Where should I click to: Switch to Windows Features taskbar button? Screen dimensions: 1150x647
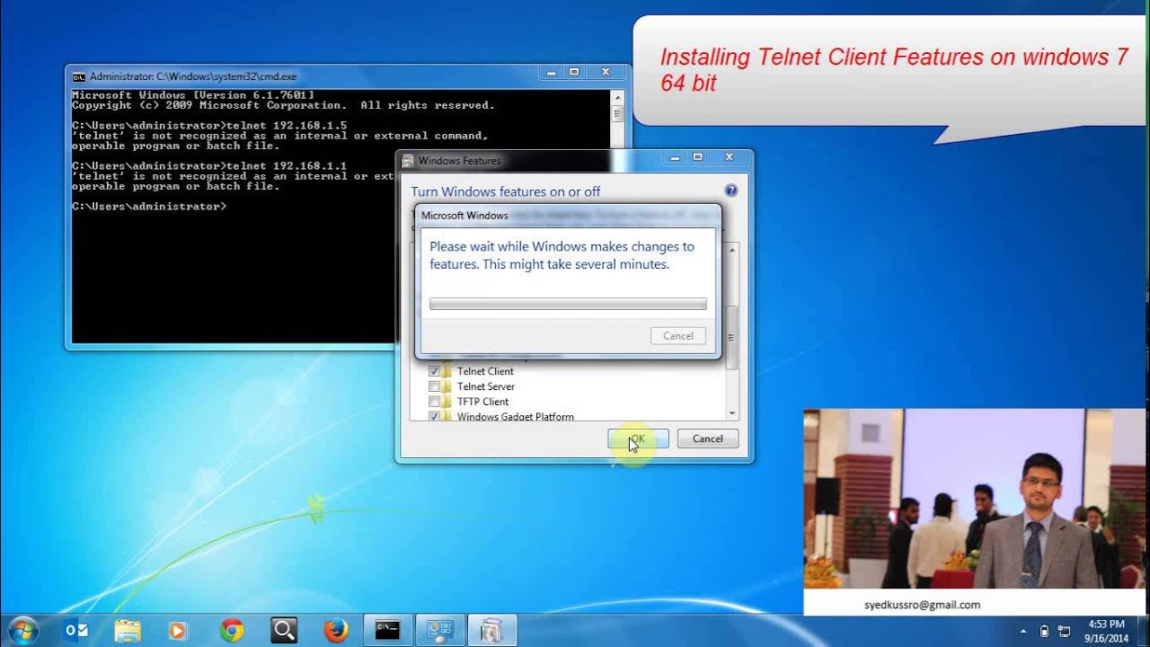tap(491, 631)
